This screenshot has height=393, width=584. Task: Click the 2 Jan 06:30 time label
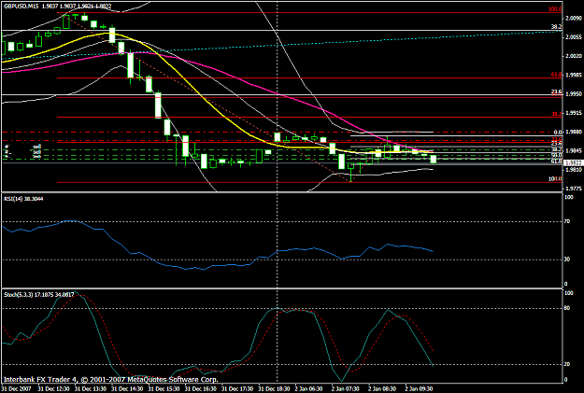coord(308,389)
